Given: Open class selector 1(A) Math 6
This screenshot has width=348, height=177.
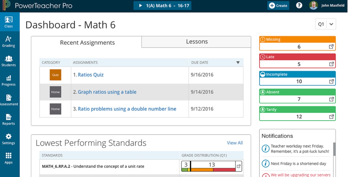Looking at the screenshot, I should tap(162, 5).
